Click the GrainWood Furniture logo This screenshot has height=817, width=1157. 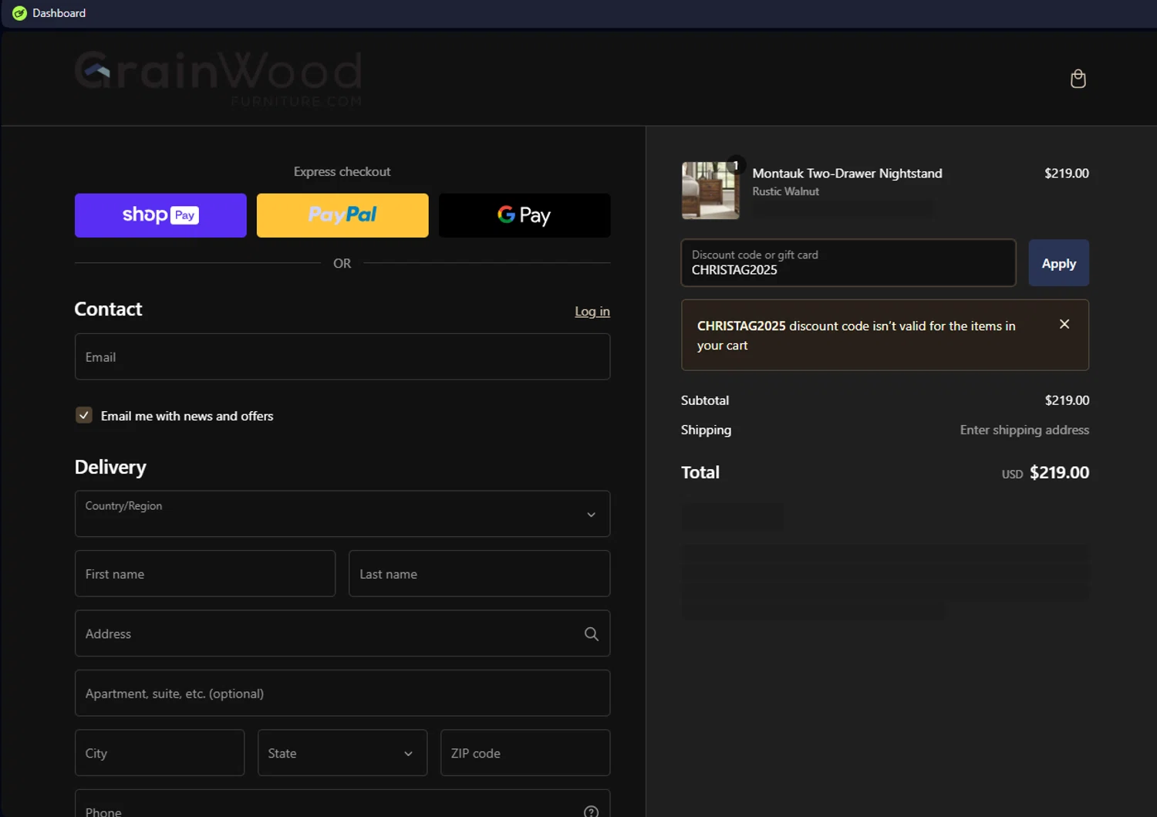[x=218, y=78]
